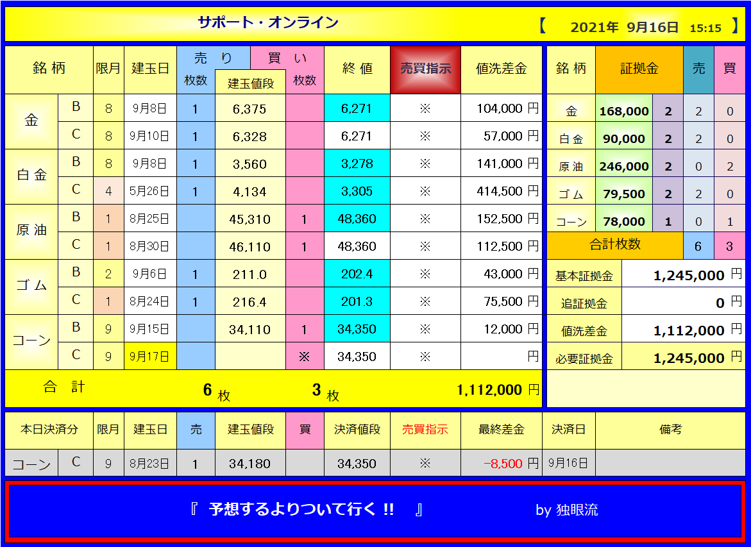
Task: Select gold price cell 6,375
Action: pyautogui.click(x=251, y=108)
